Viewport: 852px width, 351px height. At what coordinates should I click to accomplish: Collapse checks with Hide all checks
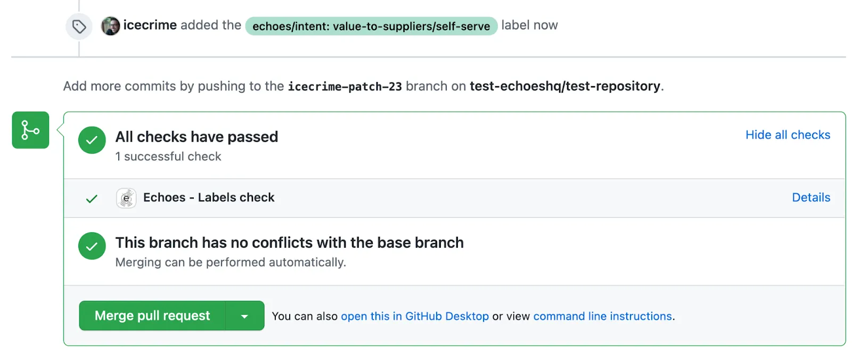coord(787,135)
